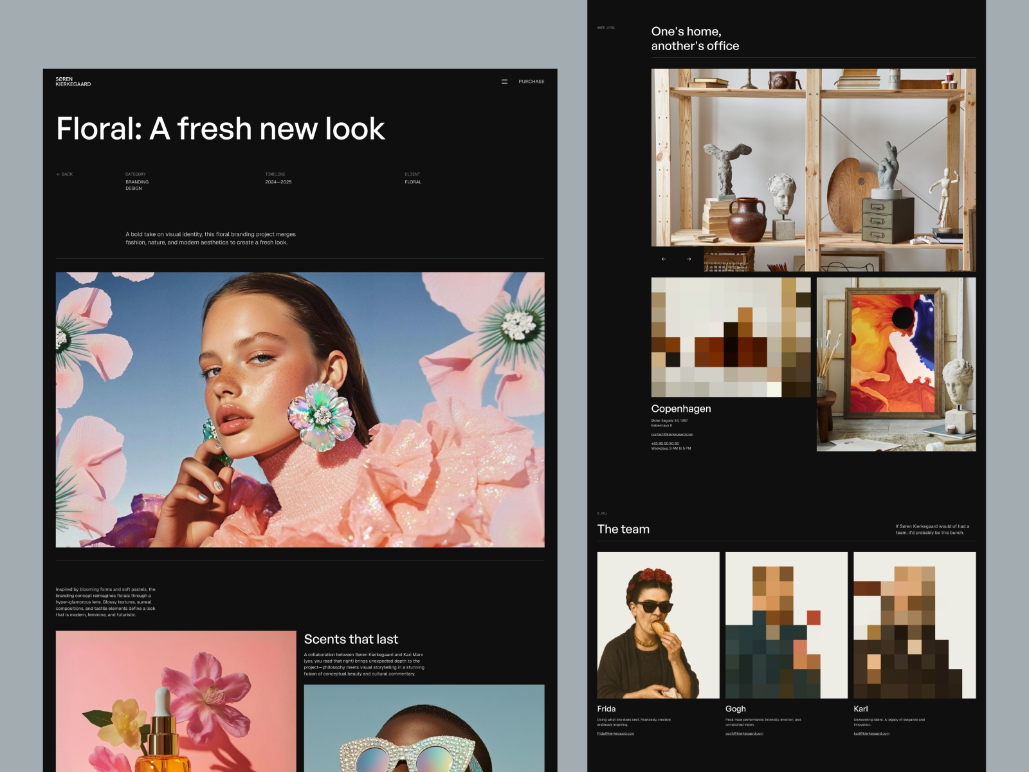Call the +45 phone number link

pos(665,443)
